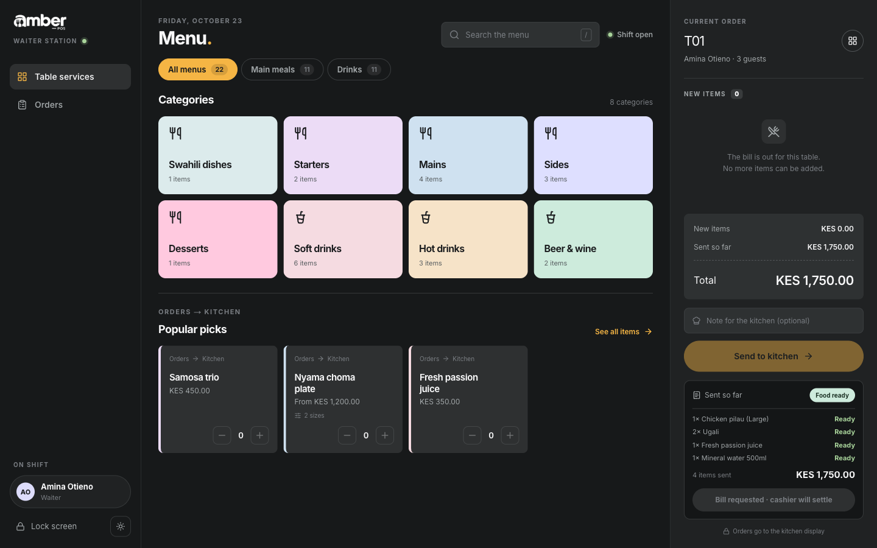The height and width of the screenshot is (548, 877).
Task: Open the Mains category card
Action: point(468,155)
